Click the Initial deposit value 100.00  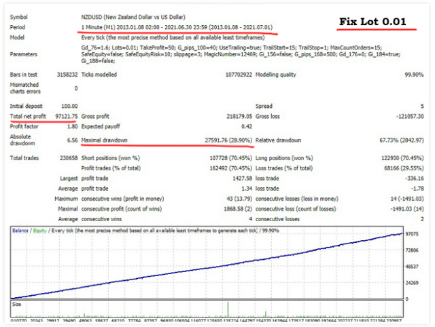click(x=69, y=107)
